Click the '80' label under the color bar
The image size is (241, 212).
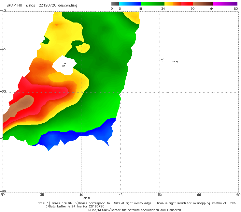tap(236, 8)
